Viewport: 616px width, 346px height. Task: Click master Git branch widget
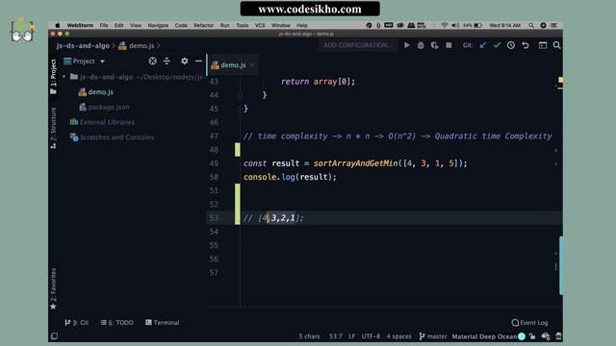tap(433, 336)
